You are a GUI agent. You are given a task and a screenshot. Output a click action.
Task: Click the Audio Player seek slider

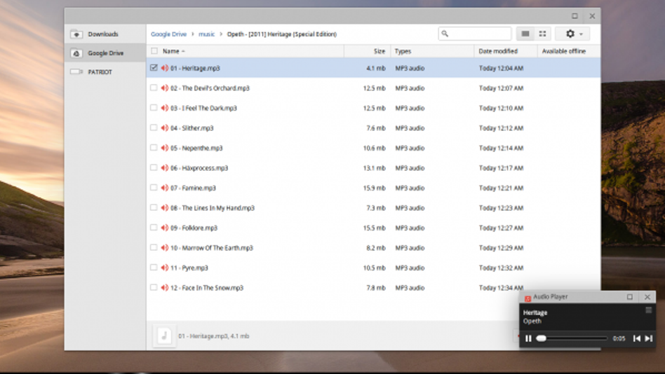click(572, 338)
